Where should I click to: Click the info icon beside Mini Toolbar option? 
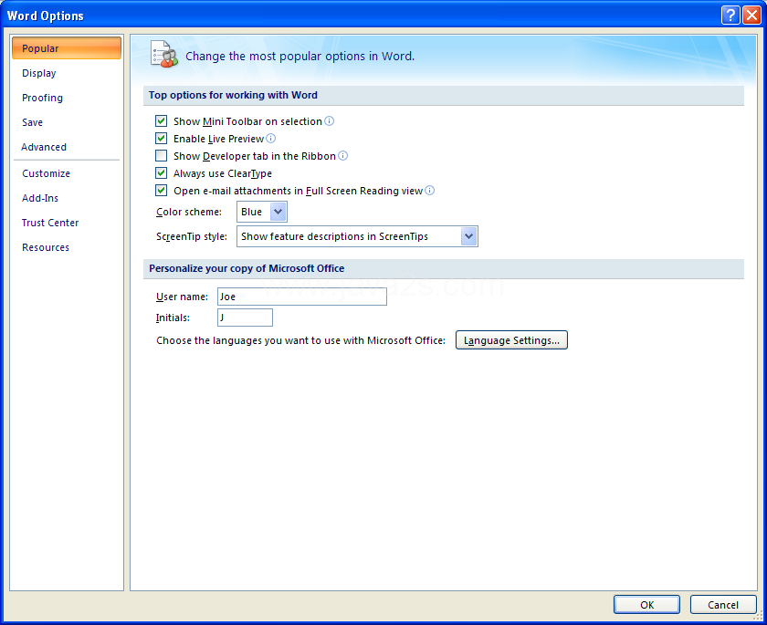tap(330, 120)
